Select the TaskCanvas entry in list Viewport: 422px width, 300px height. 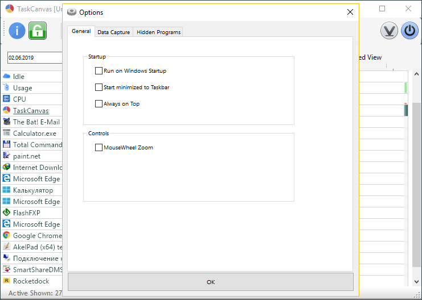click(31, 111)
